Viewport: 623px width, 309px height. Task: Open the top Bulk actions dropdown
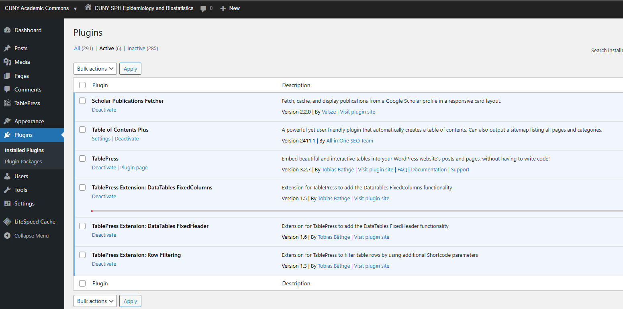coord(95,69)
